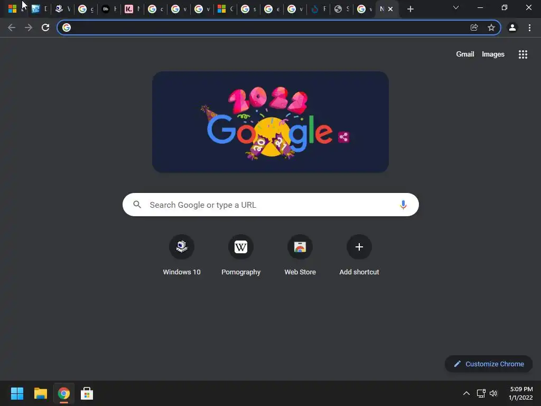Click the Chrome icon in the taskbar
The image size is (541, 406).
(x=64, y=393)
